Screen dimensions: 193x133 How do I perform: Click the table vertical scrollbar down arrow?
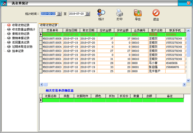tap(188, 80)
